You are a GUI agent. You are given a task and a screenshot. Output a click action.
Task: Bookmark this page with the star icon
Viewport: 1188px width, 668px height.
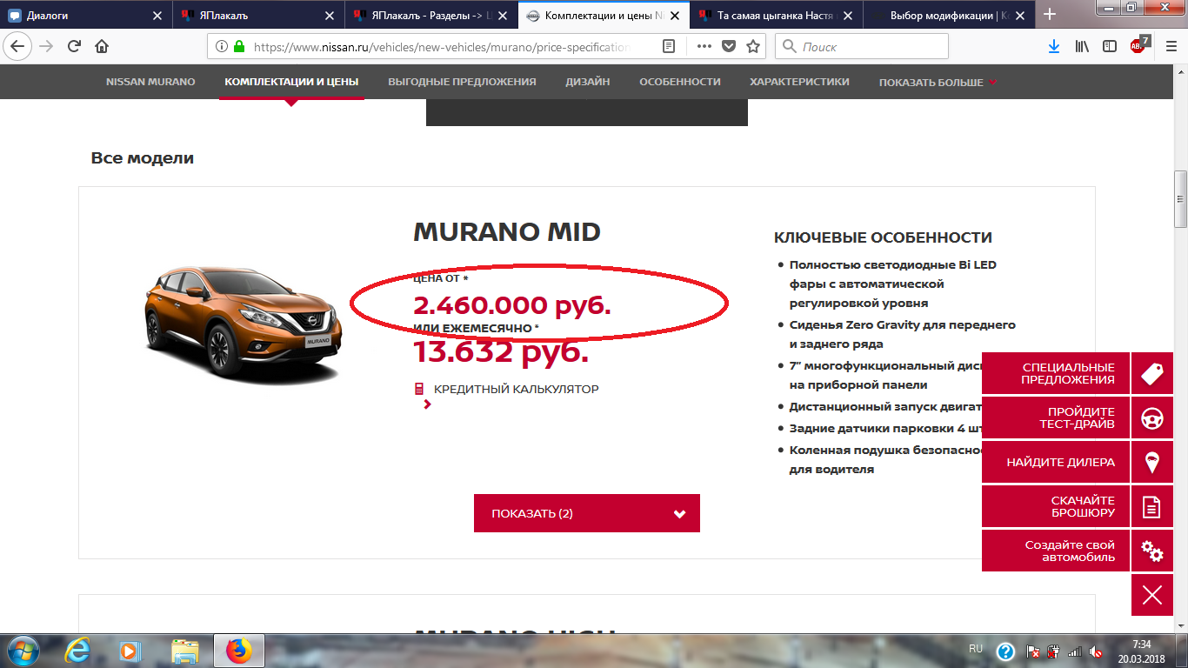click(x=753, y=47)
